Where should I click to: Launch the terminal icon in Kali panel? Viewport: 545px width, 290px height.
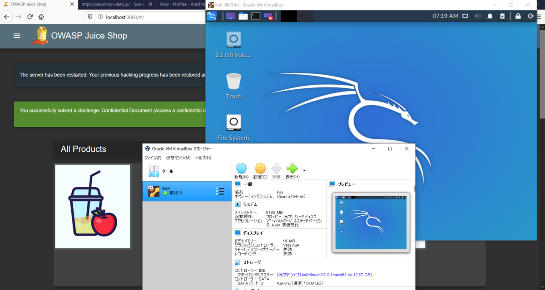point(256,16)
